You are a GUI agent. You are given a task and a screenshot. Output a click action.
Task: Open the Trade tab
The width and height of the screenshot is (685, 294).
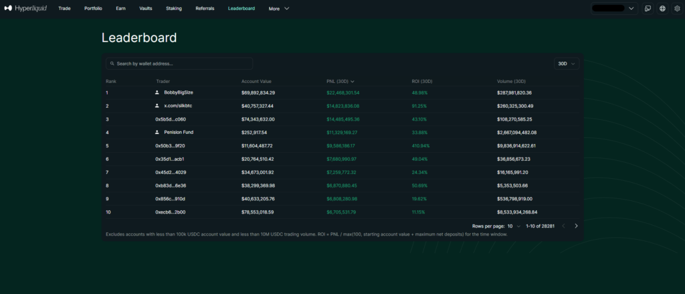click(64, 9)
